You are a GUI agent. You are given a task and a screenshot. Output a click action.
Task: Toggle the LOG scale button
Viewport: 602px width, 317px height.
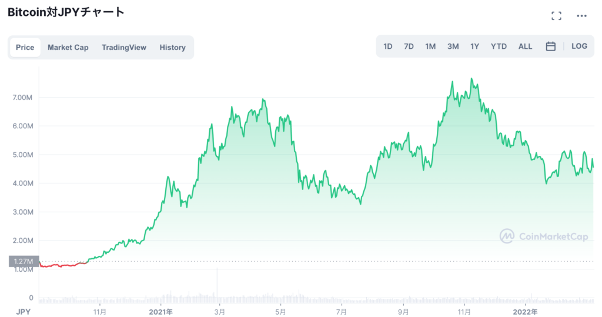(x=579, y=46)
